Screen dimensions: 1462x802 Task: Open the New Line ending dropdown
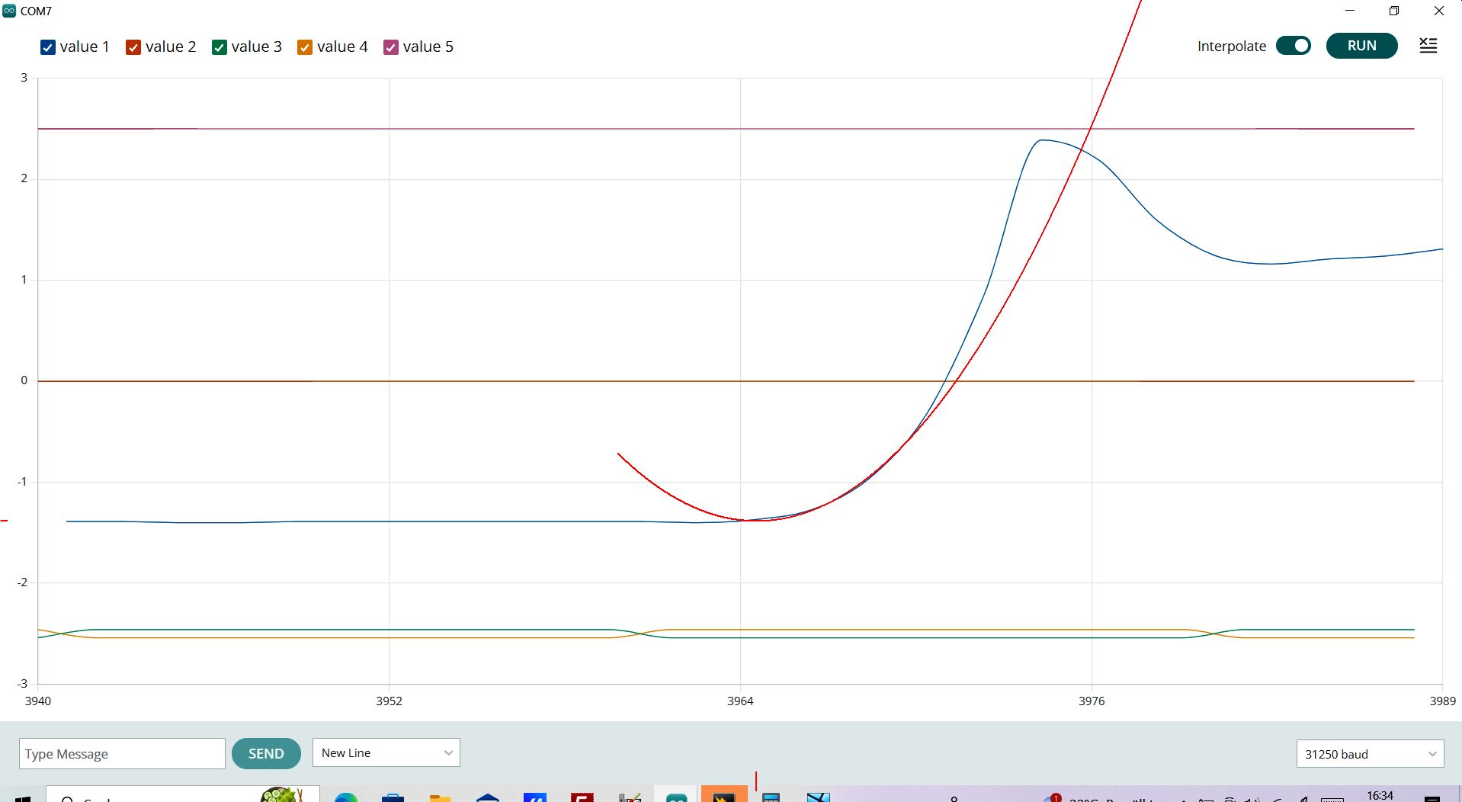tap(386, 752)
